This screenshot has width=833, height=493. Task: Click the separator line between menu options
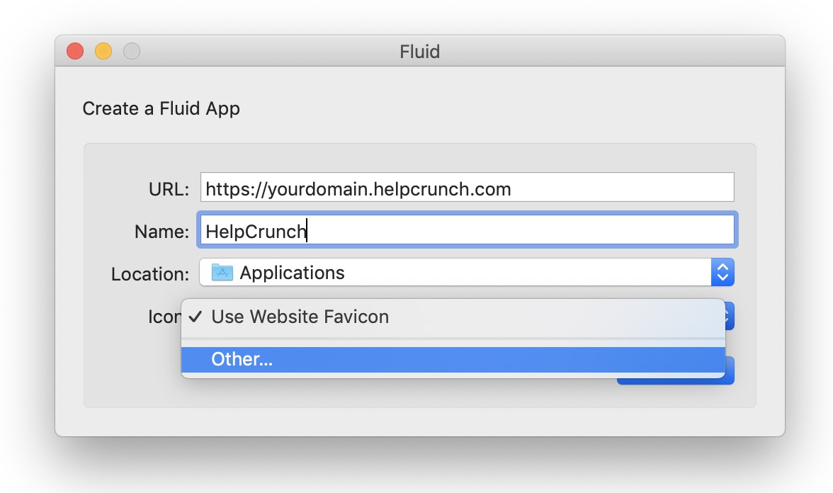pos(453,339)
